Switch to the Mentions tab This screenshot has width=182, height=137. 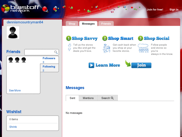(x=88, y=98)
